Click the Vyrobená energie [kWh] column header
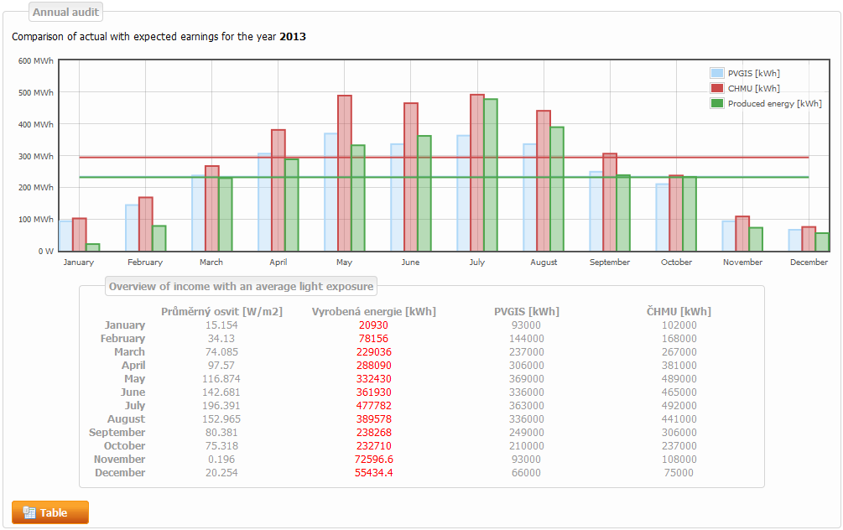 373,312
